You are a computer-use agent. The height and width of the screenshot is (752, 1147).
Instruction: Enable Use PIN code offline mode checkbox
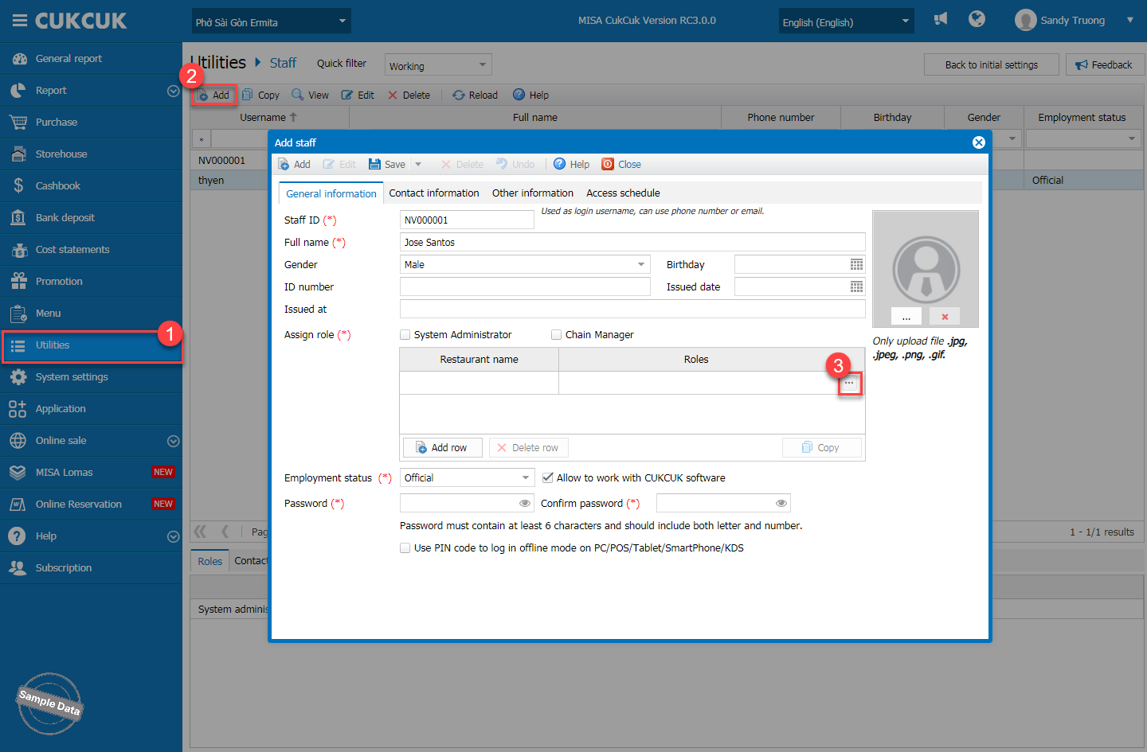[x=405, y=548]
